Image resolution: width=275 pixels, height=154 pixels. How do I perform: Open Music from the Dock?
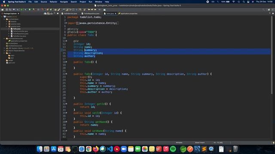click(x=166, y=149)
